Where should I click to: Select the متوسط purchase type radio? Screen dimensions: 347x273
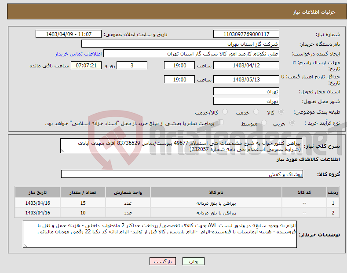coord(264,123)
